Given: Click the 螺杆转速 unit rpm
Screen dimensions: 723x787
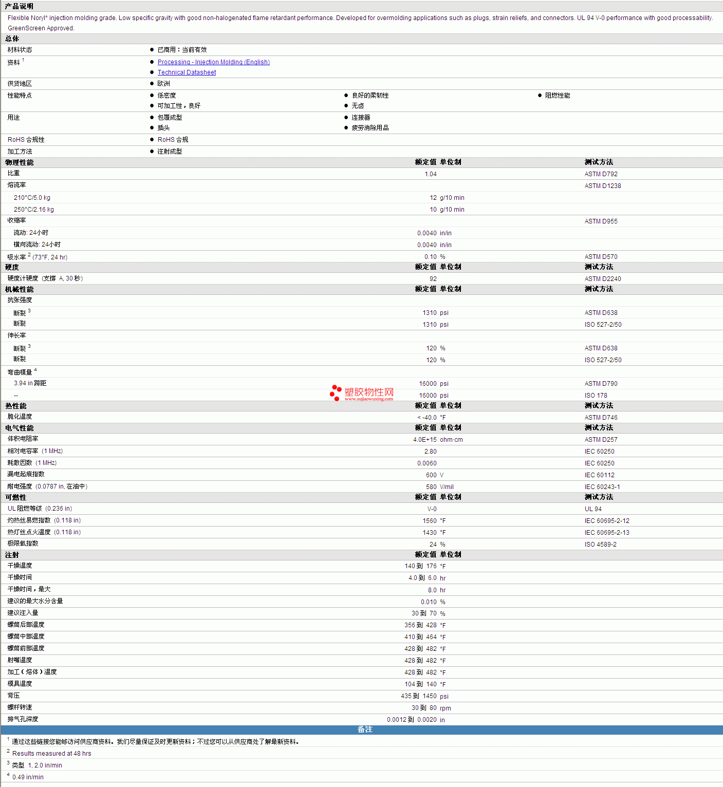Looking at the screenshot, I should pyautogui.click(x=446, y=708).
